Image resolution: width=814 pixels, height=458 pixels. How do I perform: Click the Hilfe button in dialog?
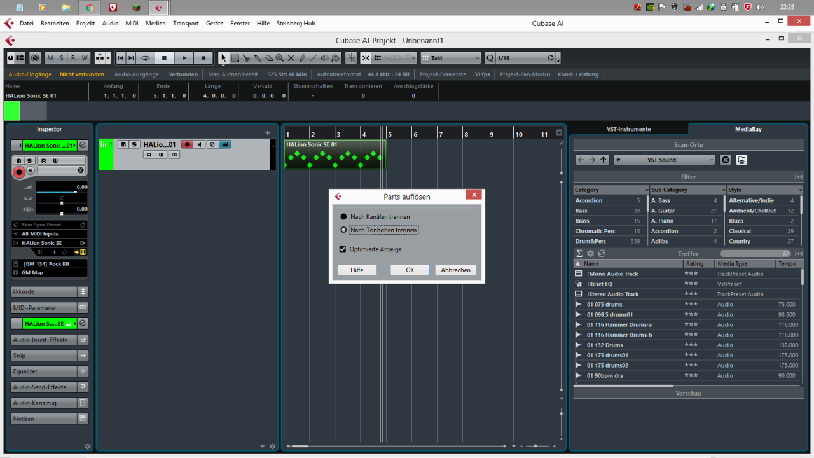(357, 270)
